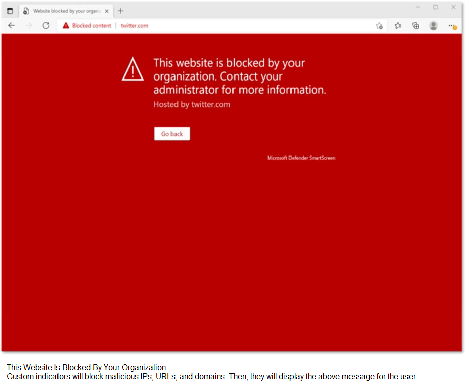Add this page to favorites
Image resolution: width=466 pixels, height=391 pixels.
pyautogui.click(x=379, y=26)
